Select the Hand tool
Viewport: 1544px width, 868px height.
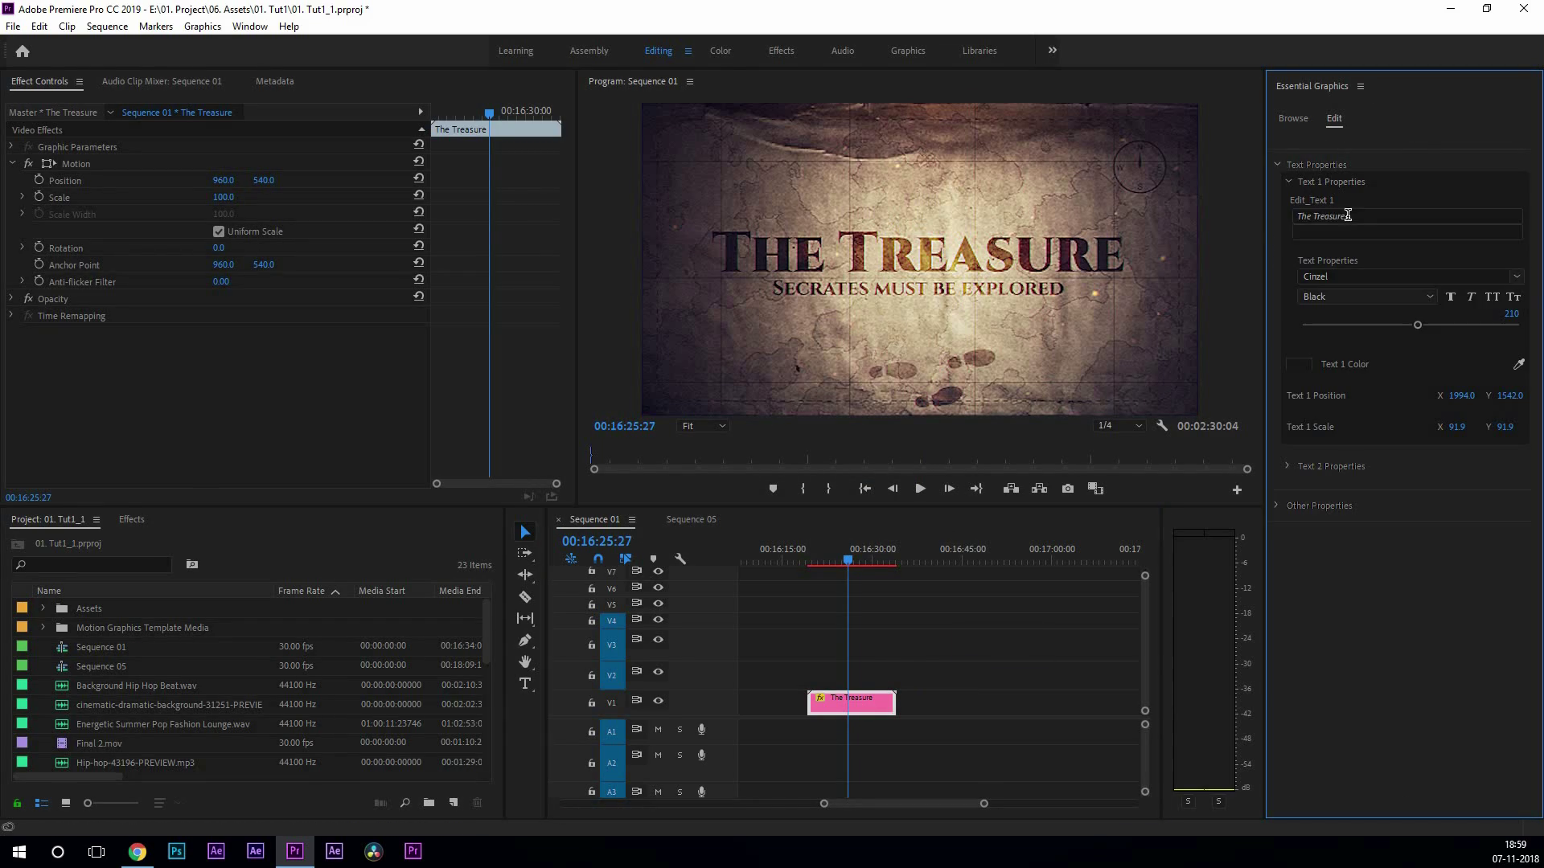(525, 662)
